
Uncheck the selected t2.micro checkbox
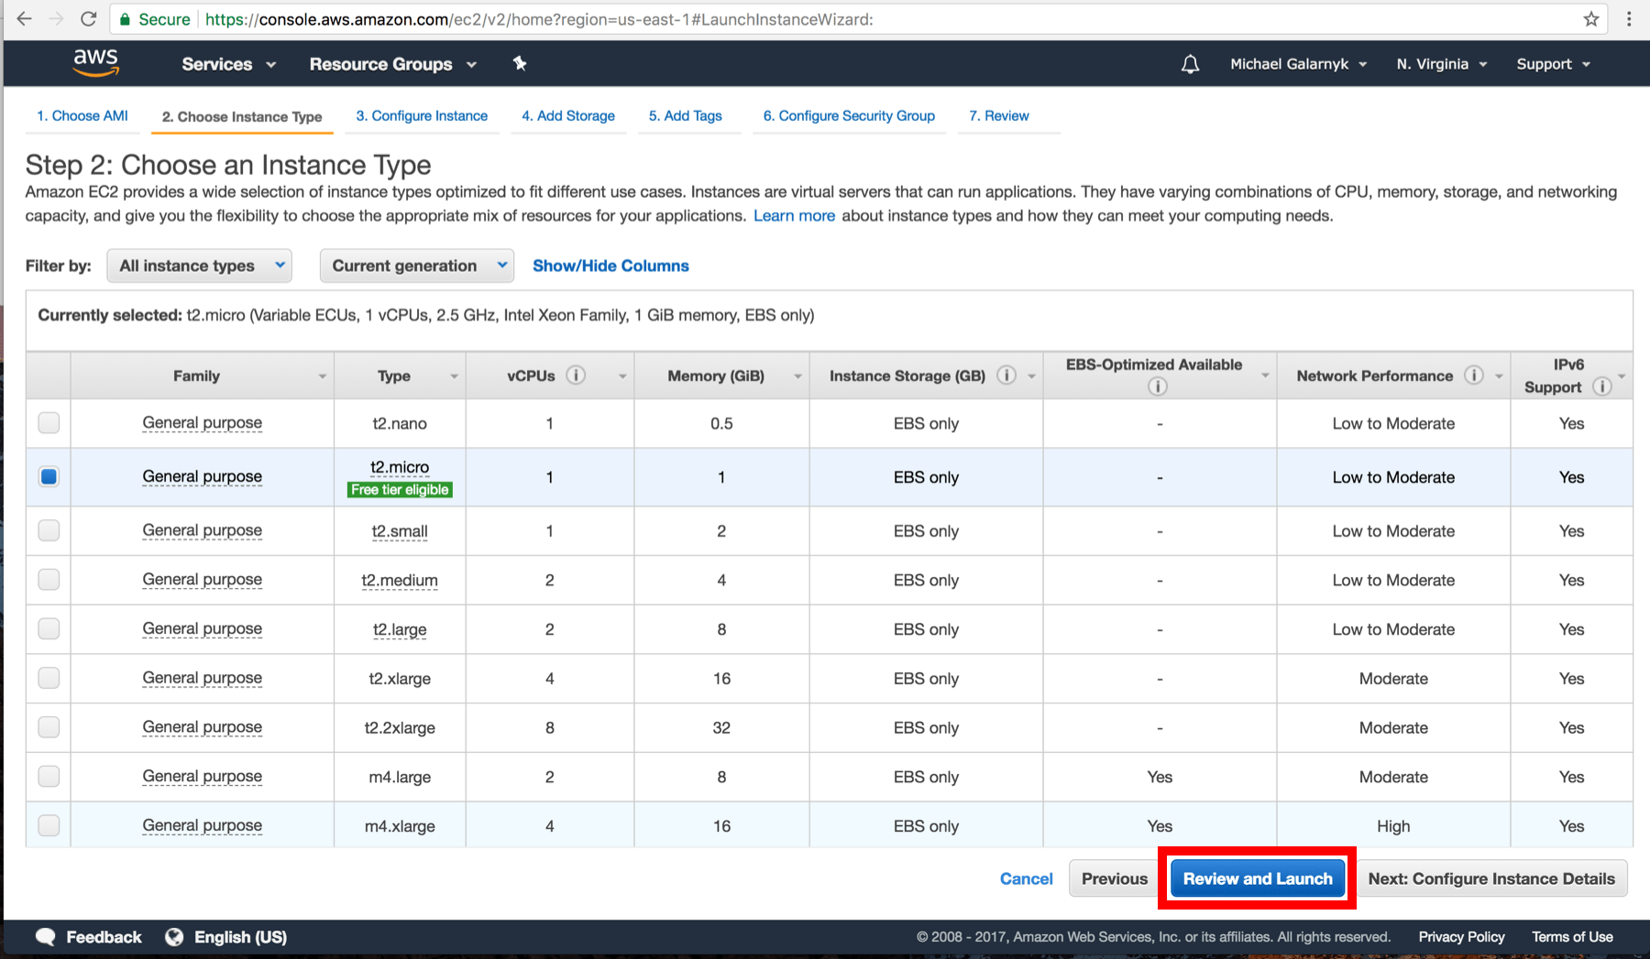click(48, 476)
